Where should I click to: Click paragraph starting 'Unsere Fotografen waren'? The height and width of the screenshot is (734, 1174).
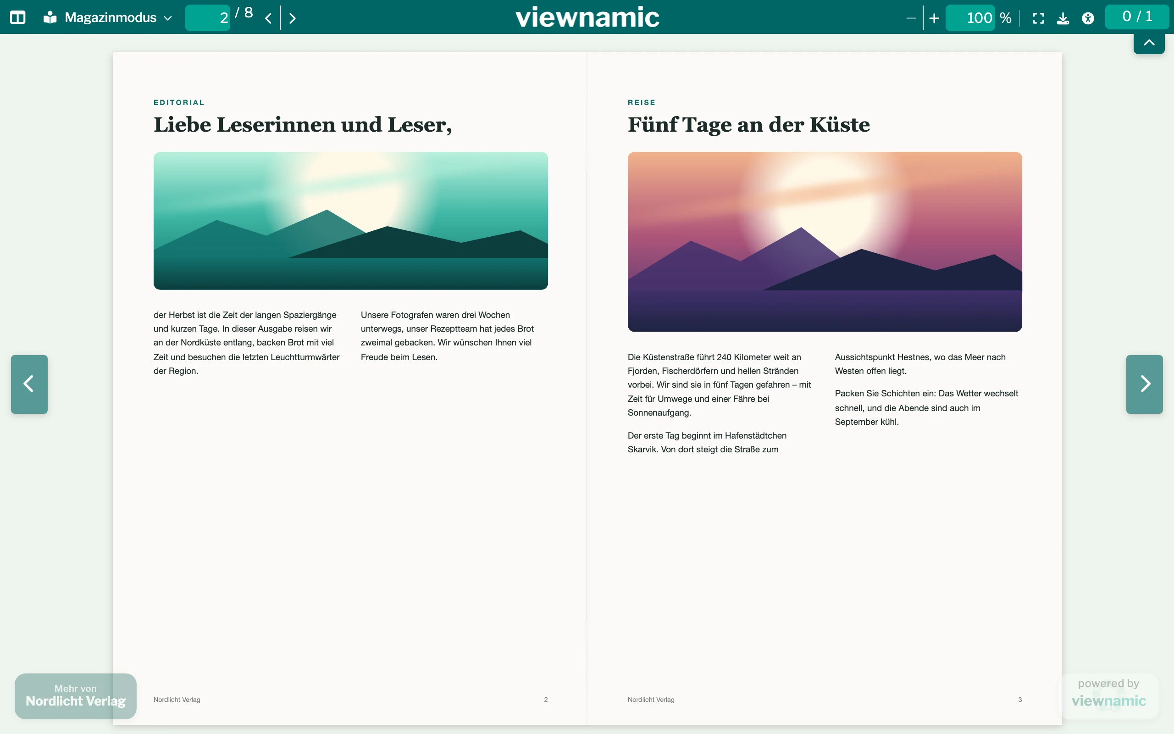tap(447, 336)
